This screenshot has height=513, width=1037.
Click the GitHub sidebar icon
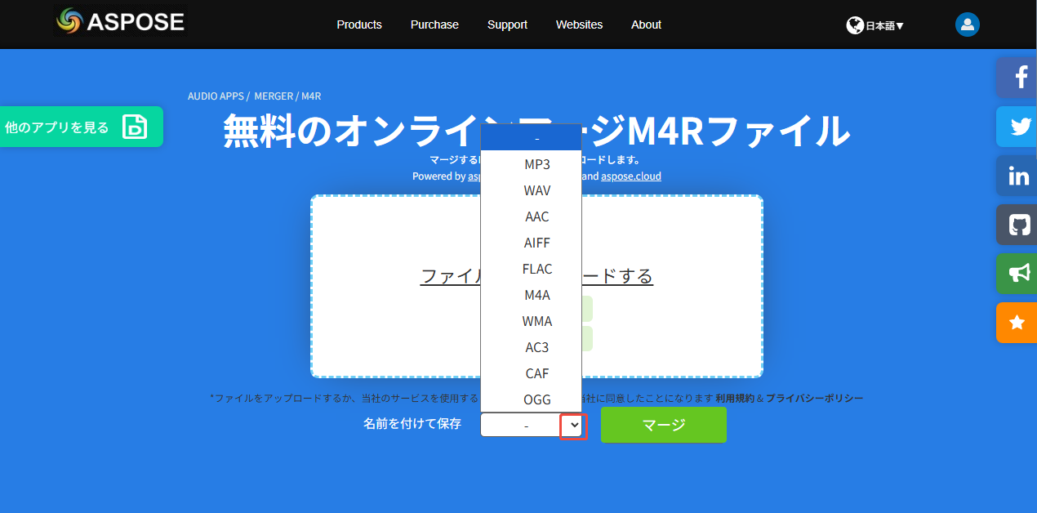coord(1017,225)
